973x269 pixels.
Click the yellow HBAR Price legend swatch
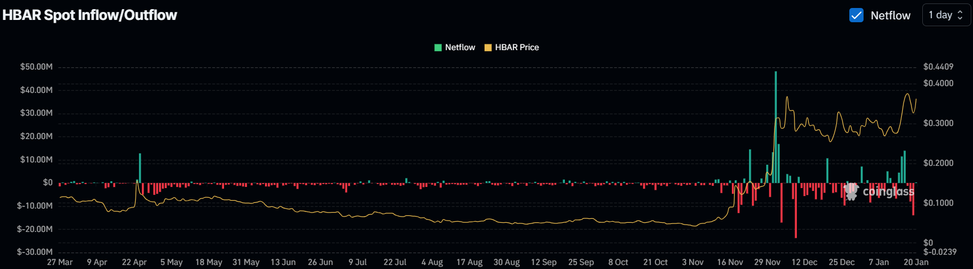pyautogui.click(x=488, y=47)
